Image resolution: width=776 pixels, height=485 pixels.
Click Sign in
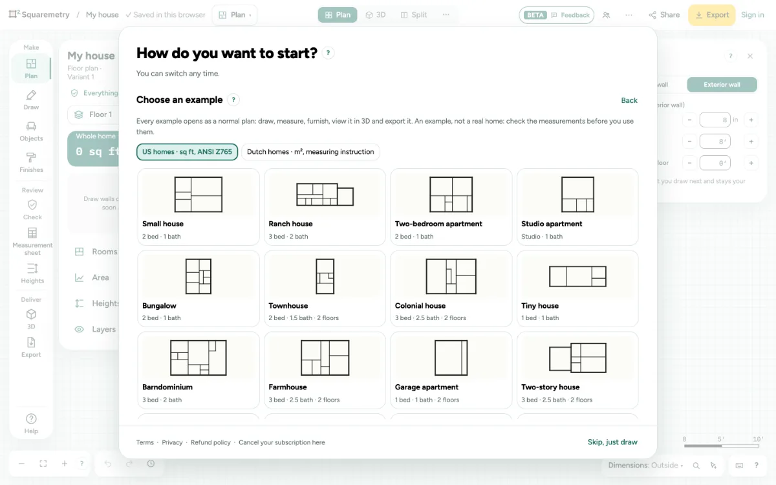coord(753,15)
